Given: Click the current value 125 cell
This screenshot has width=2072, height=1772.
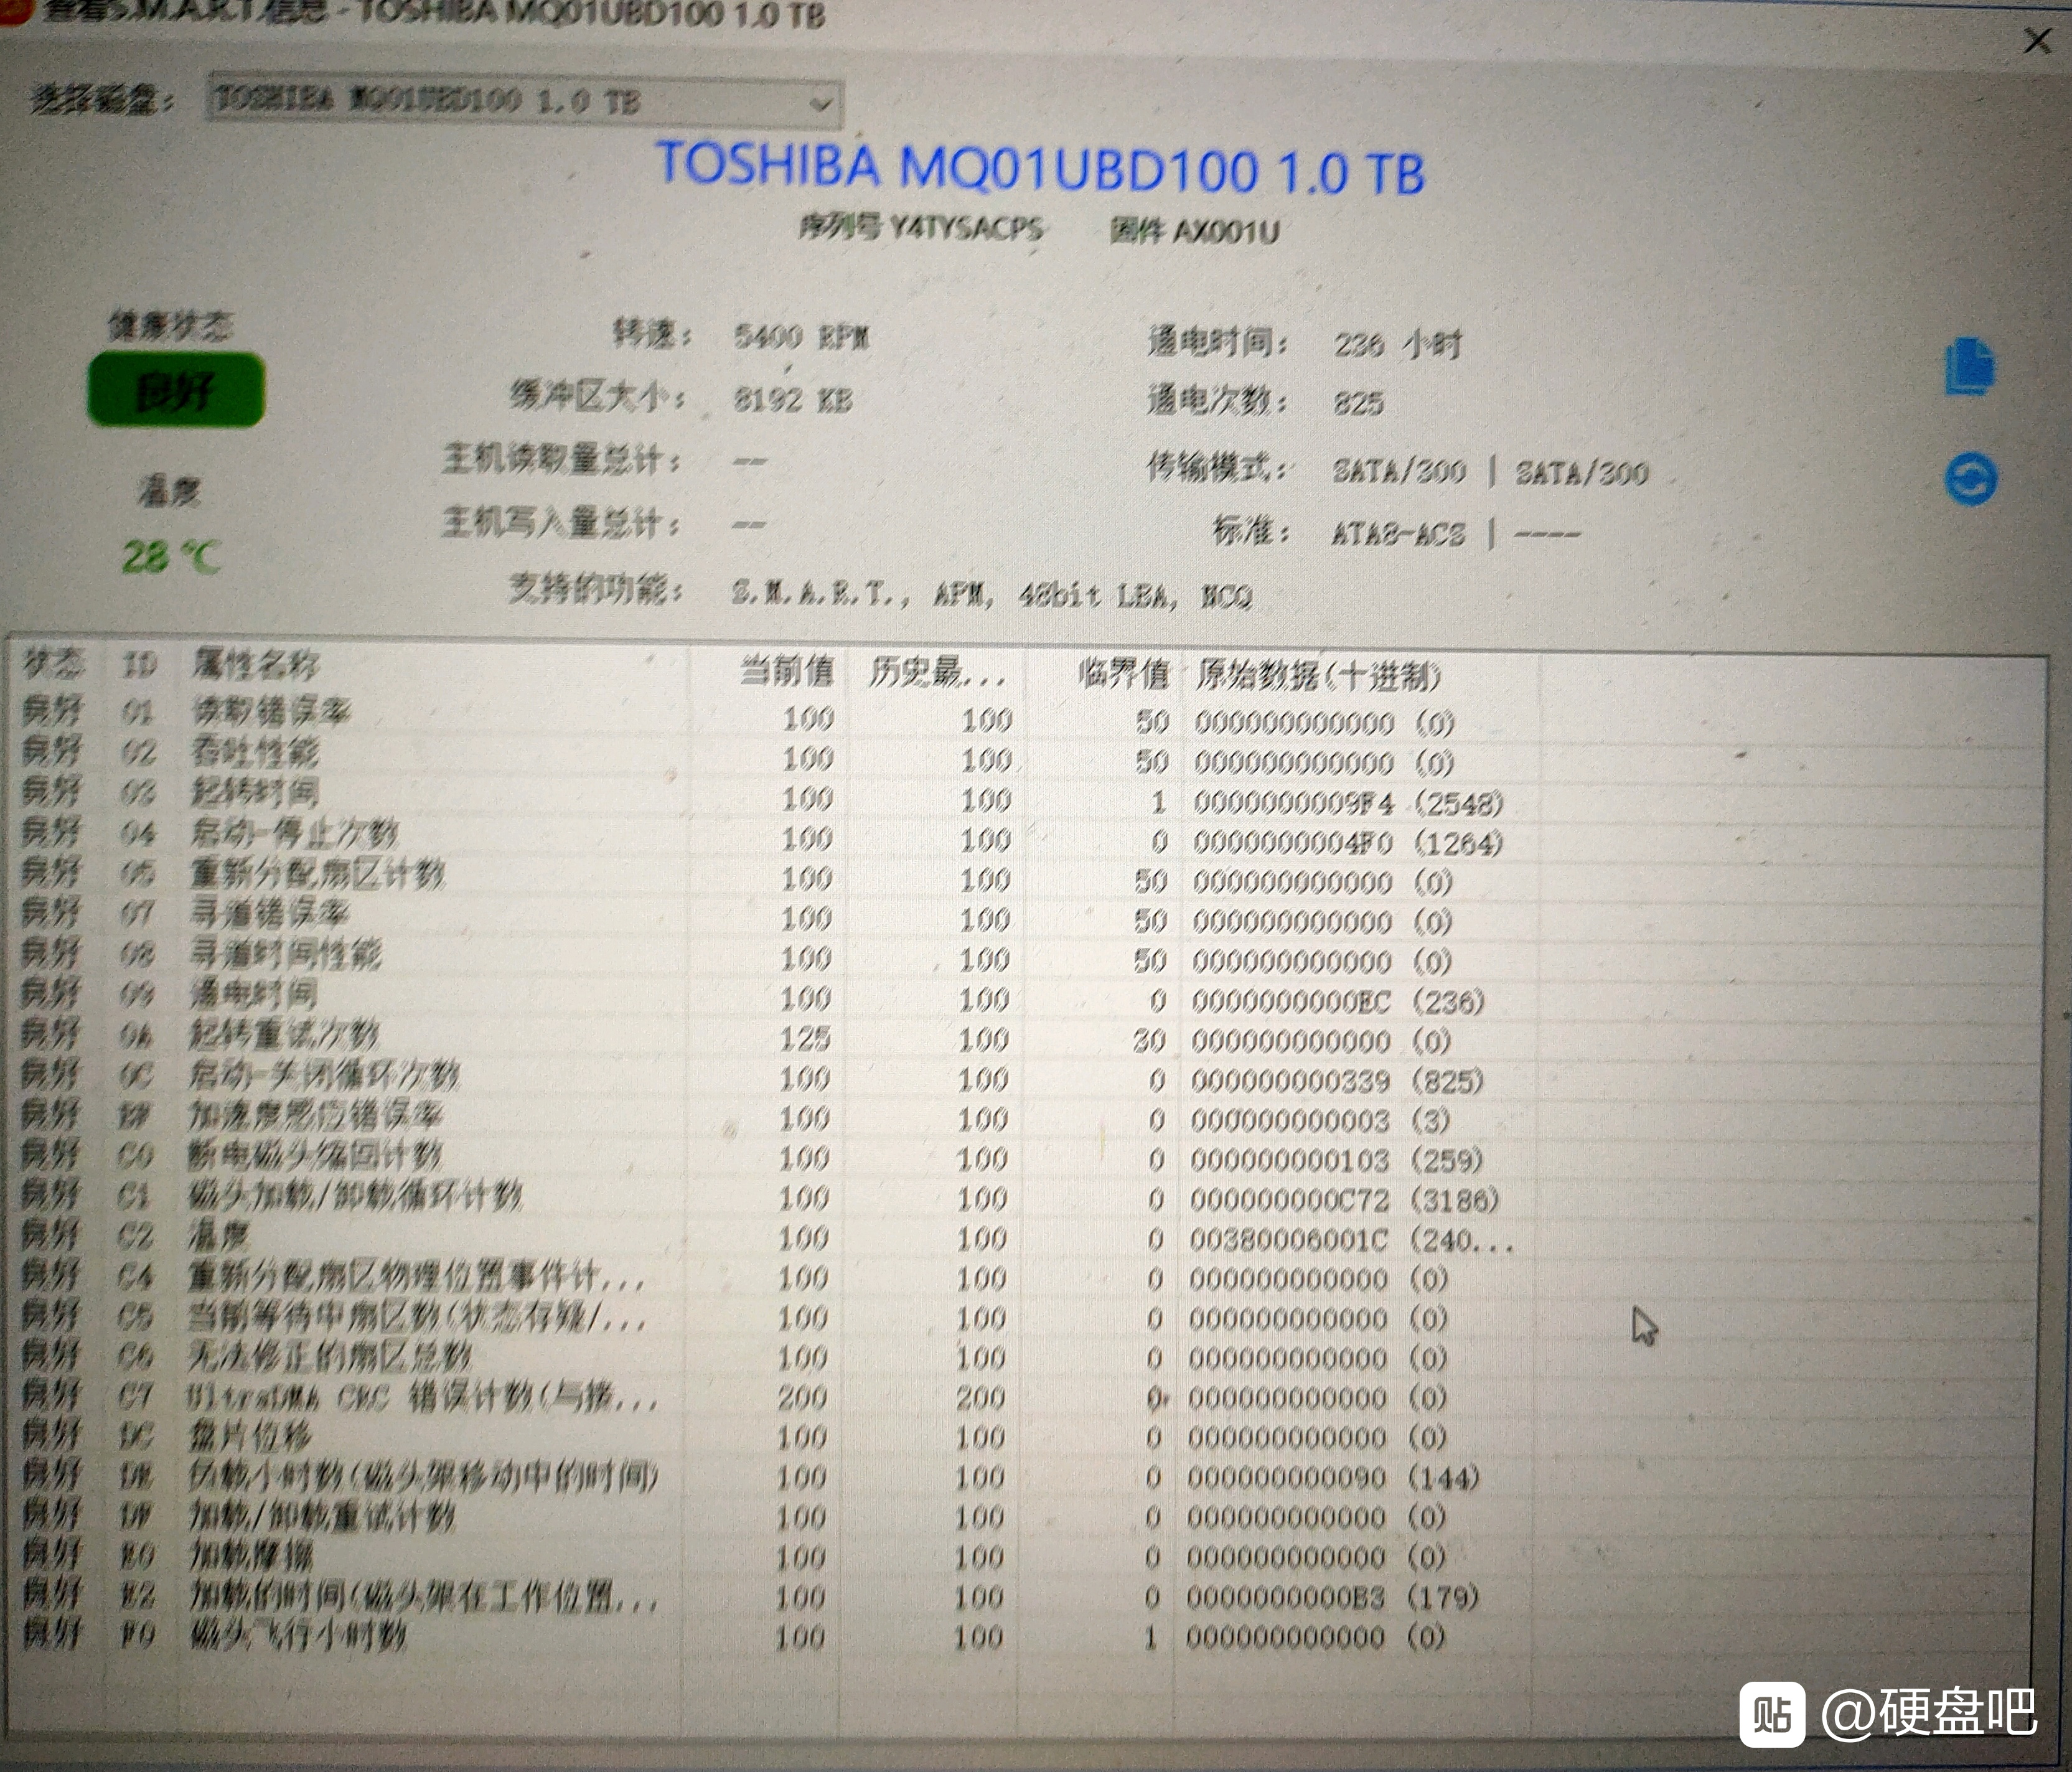Looking at the screenshot, I should point(805,1038).
